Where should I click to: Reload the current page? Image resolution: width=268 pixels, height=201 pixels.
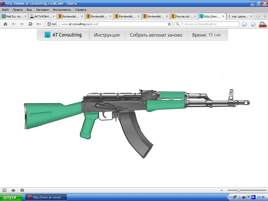30,24
